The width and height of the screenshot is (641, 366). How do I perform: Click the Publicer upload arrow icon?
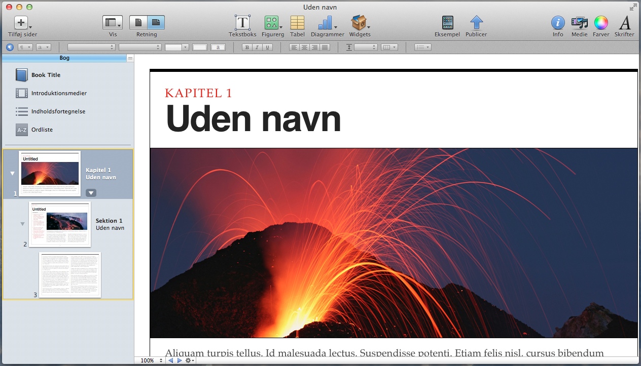[476, 23]
